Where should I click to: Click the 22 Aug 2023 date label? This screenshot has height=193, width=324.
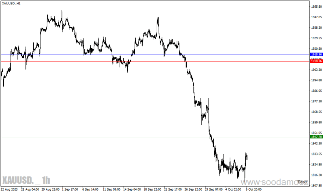[x=9, y=189]
